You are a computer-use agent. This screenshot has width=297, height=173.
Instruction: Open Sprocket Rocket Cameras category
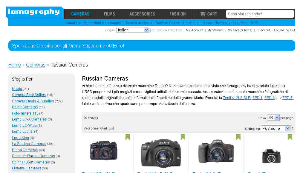point(33,156)
